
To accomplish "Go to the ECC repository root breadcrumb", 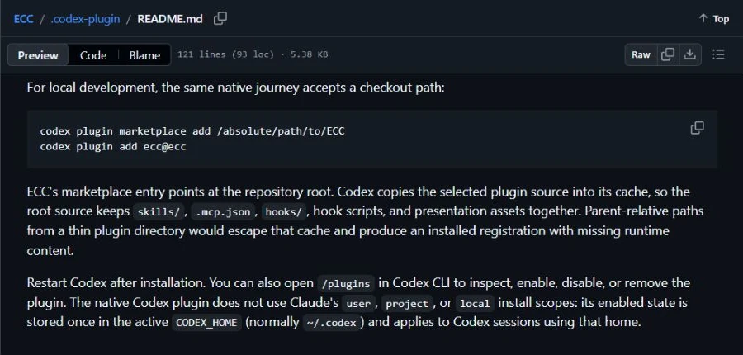I will click(24, 19).
